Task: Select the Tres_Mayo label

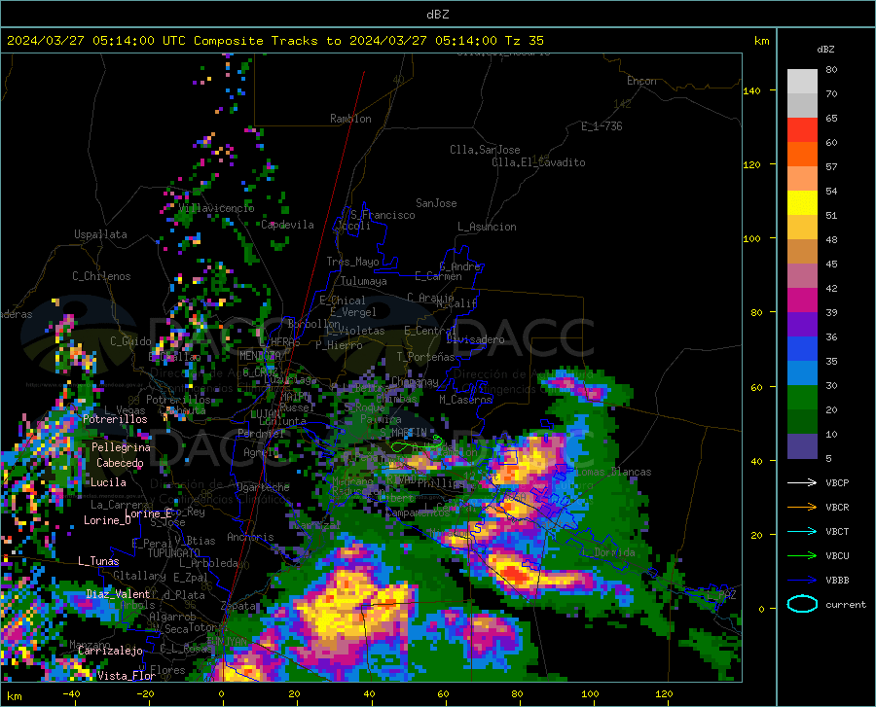Action: tap(352, 262)
